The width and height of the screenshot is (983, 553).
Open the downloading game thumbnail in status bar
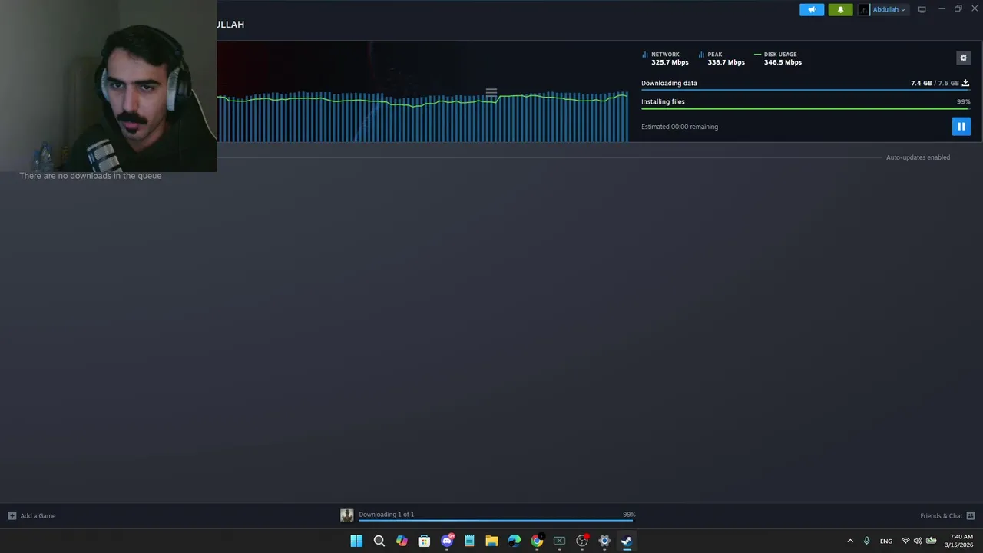pos(347,515)
